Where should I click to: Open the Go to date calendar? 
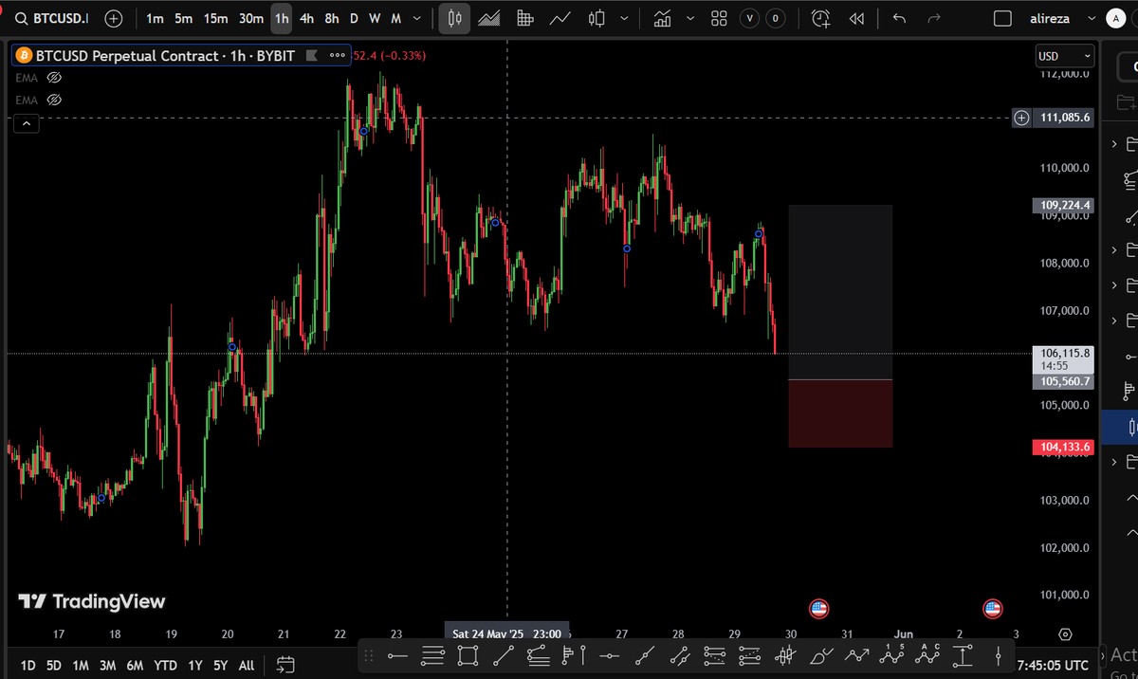point(285,665)
